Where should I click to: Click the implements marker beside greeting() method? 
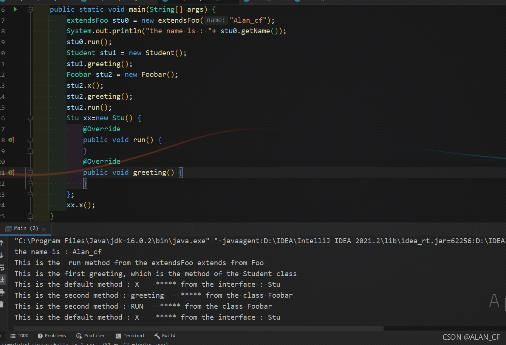tap(11, 172)
